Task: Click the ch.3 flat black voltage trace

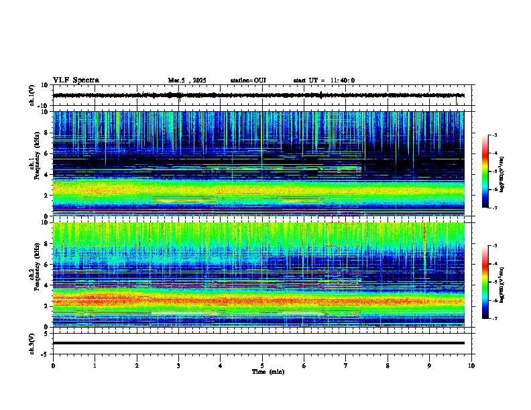Action: coord(258,343)
